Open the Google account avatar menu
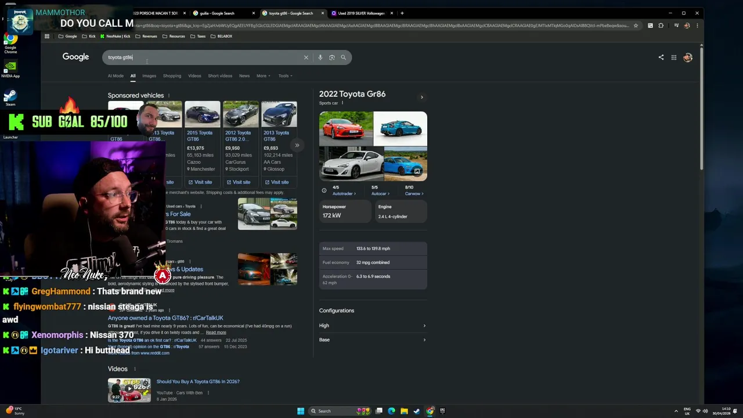This screenshot has width=743, height=418. click(688, 57)
